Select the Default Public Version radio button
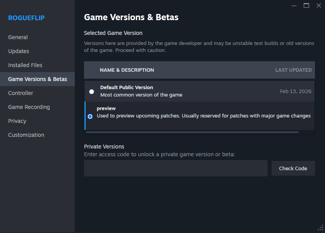 91,91
